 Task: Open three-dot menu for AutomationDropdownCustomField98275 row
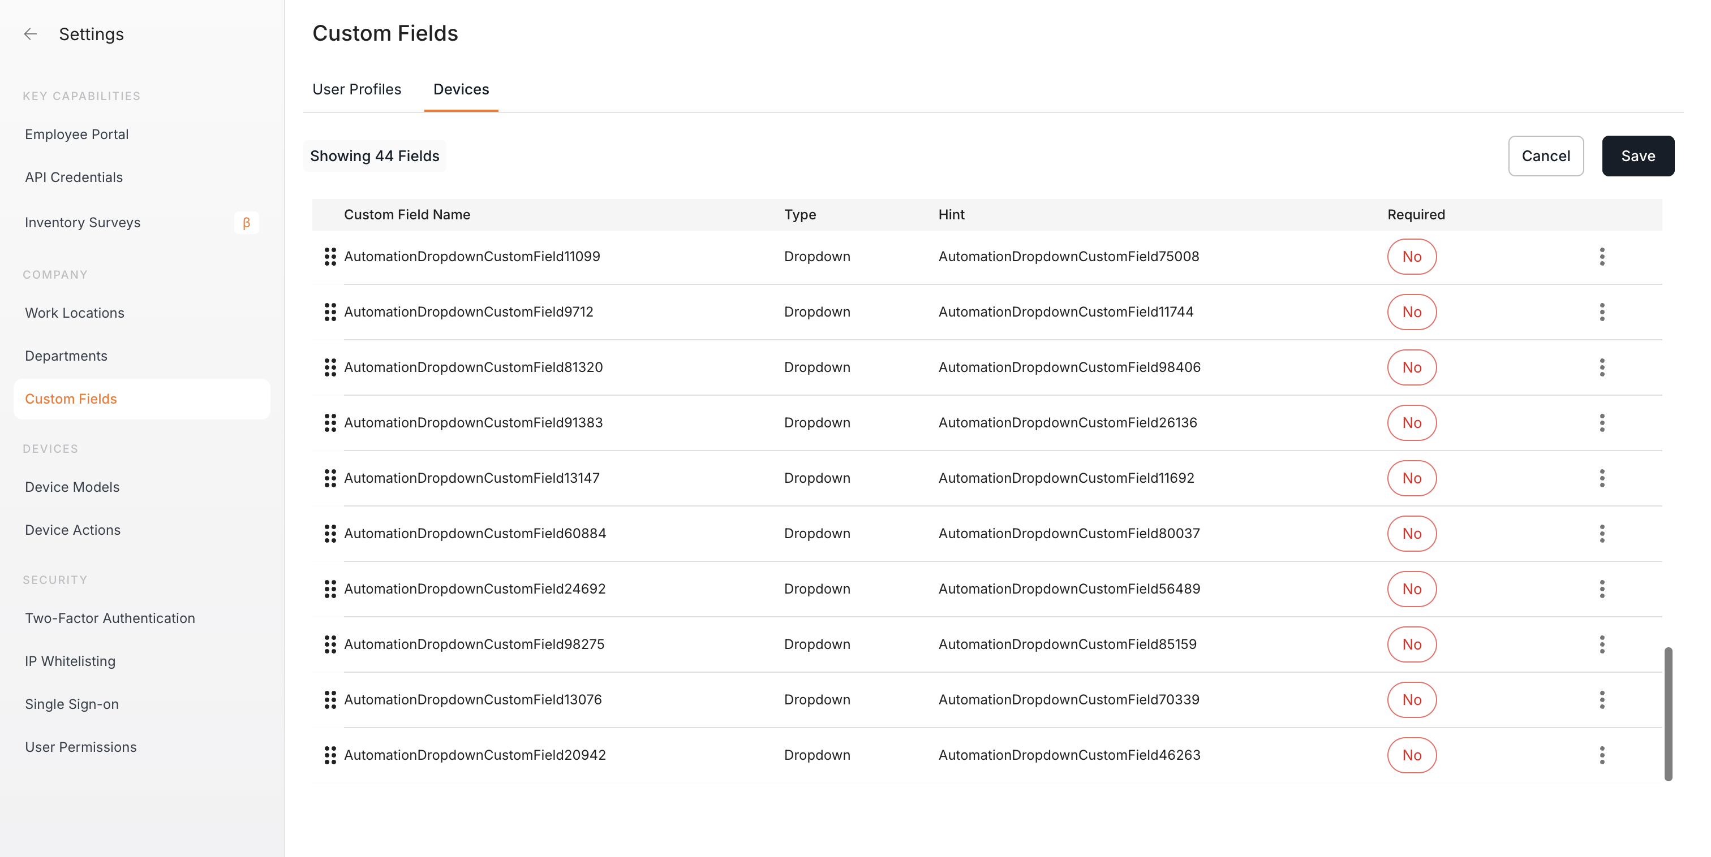(x=1602, y=644)
